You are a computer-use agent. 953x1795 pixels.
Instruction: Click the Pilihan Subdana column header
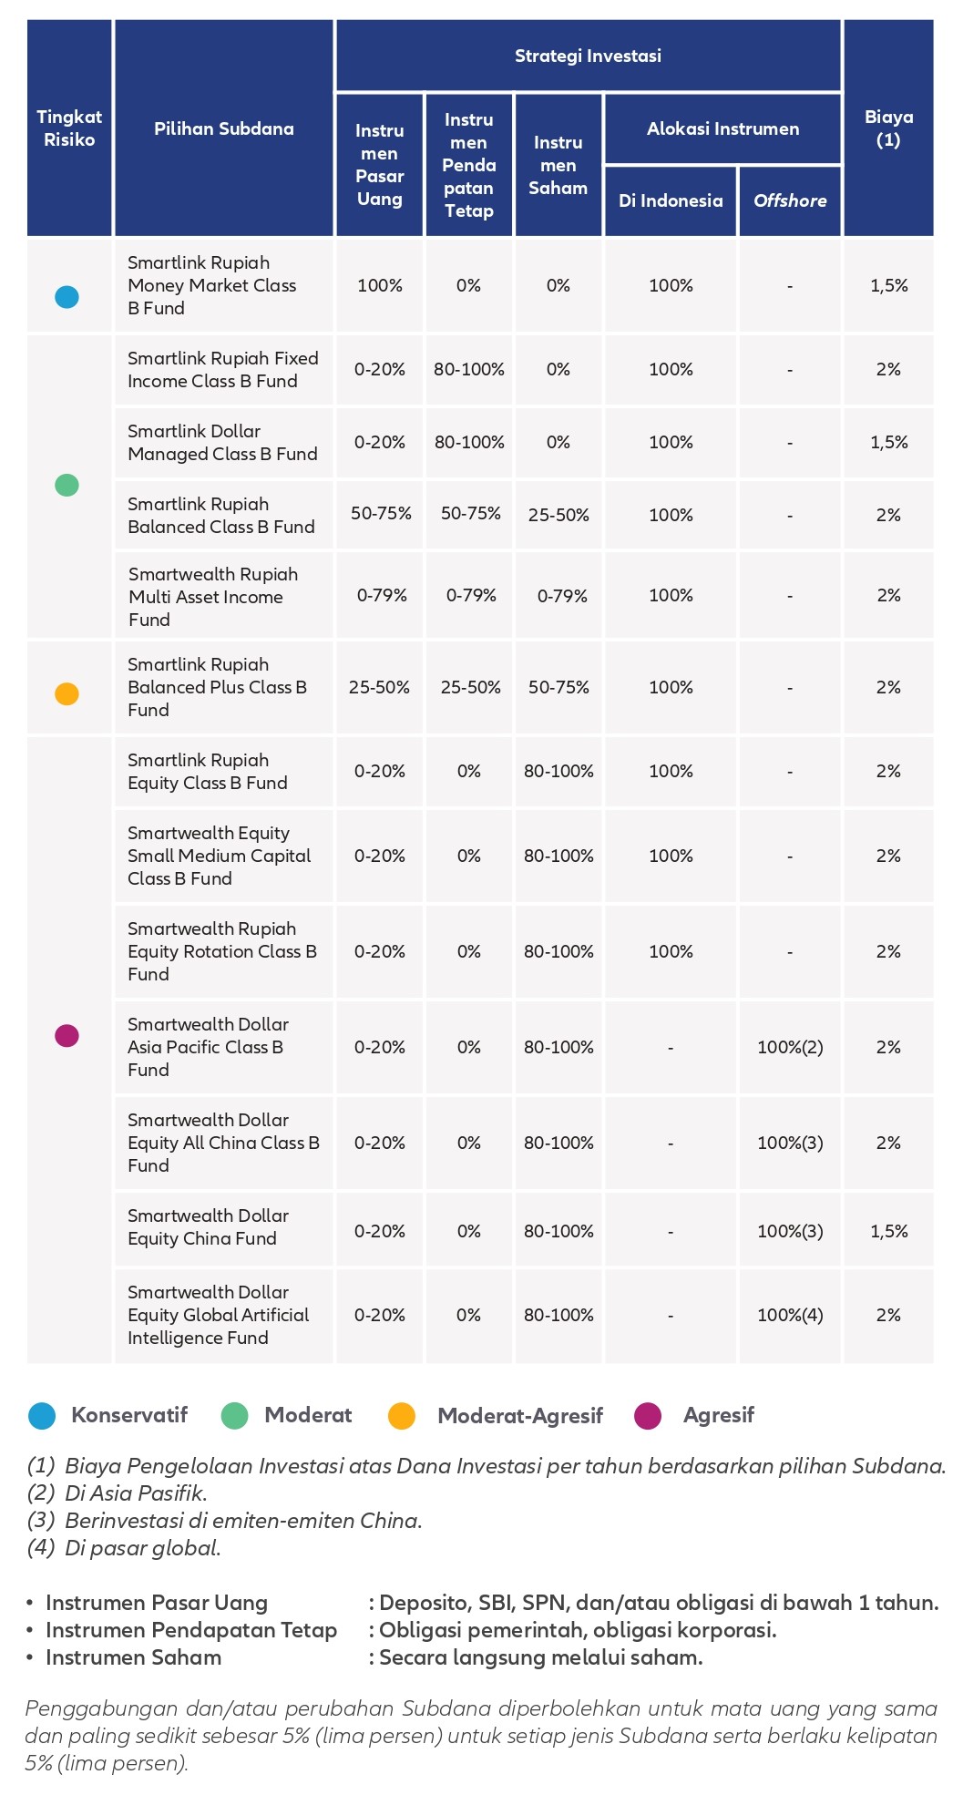click(224, 128)
